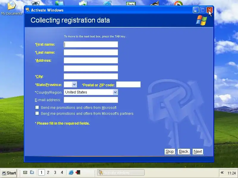
Task: Click the 'E-mail address:' label
Action: [48, 100]
